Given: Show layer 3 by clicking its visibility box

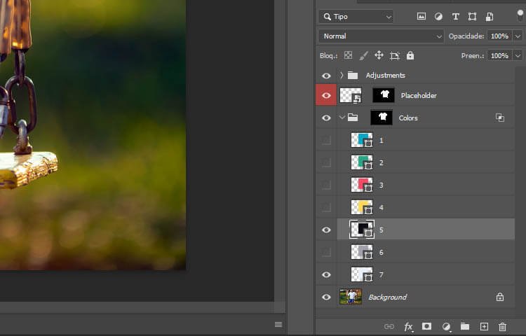Looking at the screenshot, I should (x=326, y=185).
